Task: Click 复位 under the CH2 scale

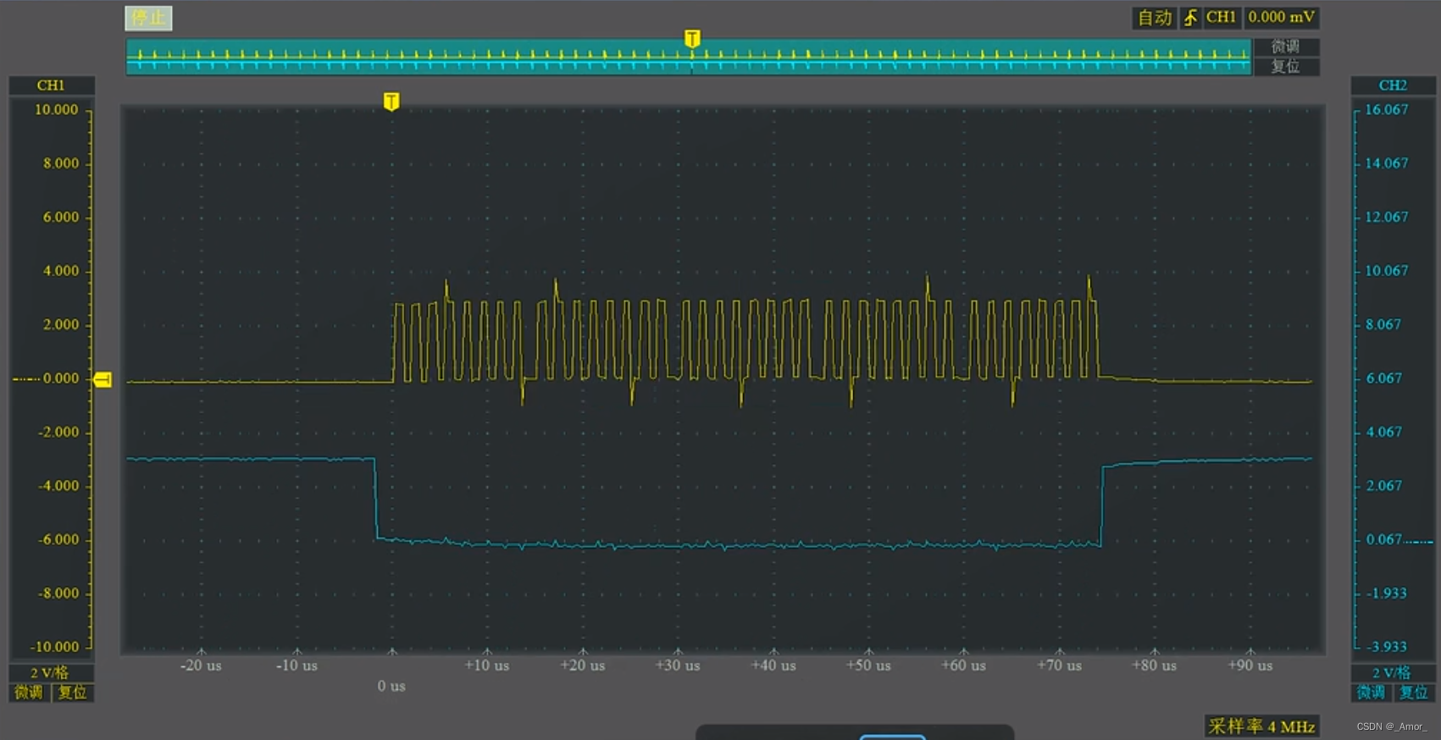Action: 1413,693
